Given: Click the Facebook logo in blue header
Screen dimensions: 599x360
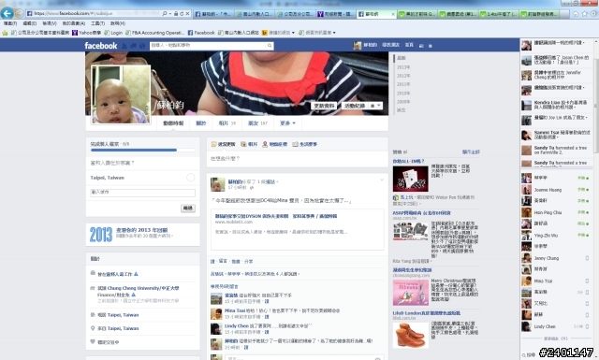Looking at the screenshot, I should [x=101, y=46].
